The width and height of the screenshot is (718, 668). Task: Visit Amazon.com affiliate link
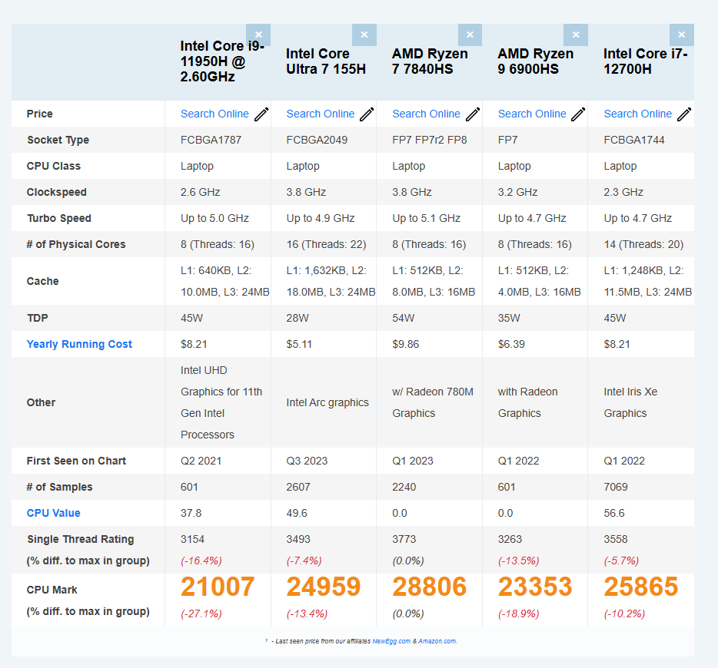[x=437, y=641]
